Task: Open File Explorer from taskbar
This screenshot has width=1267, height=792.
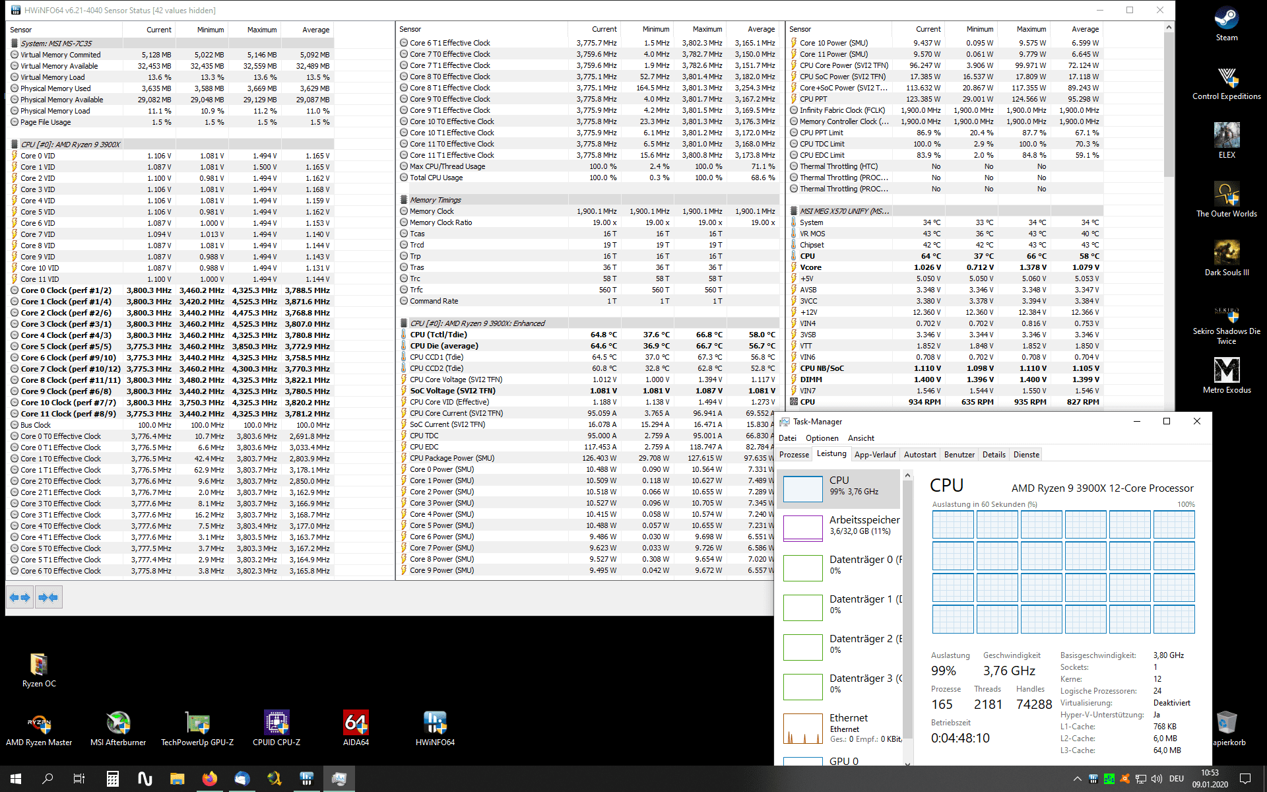Action: [177, 779]
